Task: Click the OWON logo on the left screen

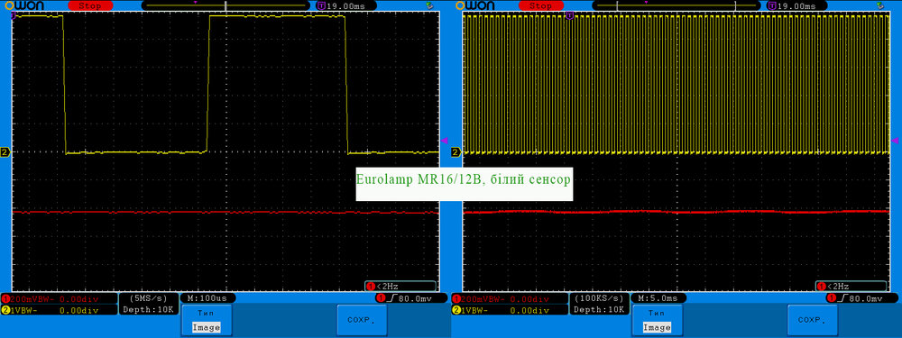Action: (23, 5)
